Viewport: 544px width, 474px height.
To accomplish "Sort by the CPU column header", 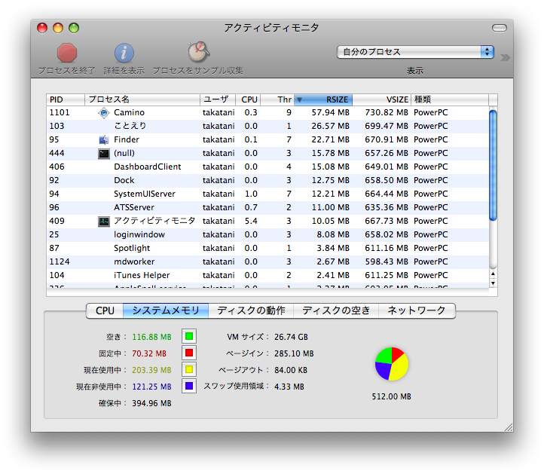I will coord(248,99).
